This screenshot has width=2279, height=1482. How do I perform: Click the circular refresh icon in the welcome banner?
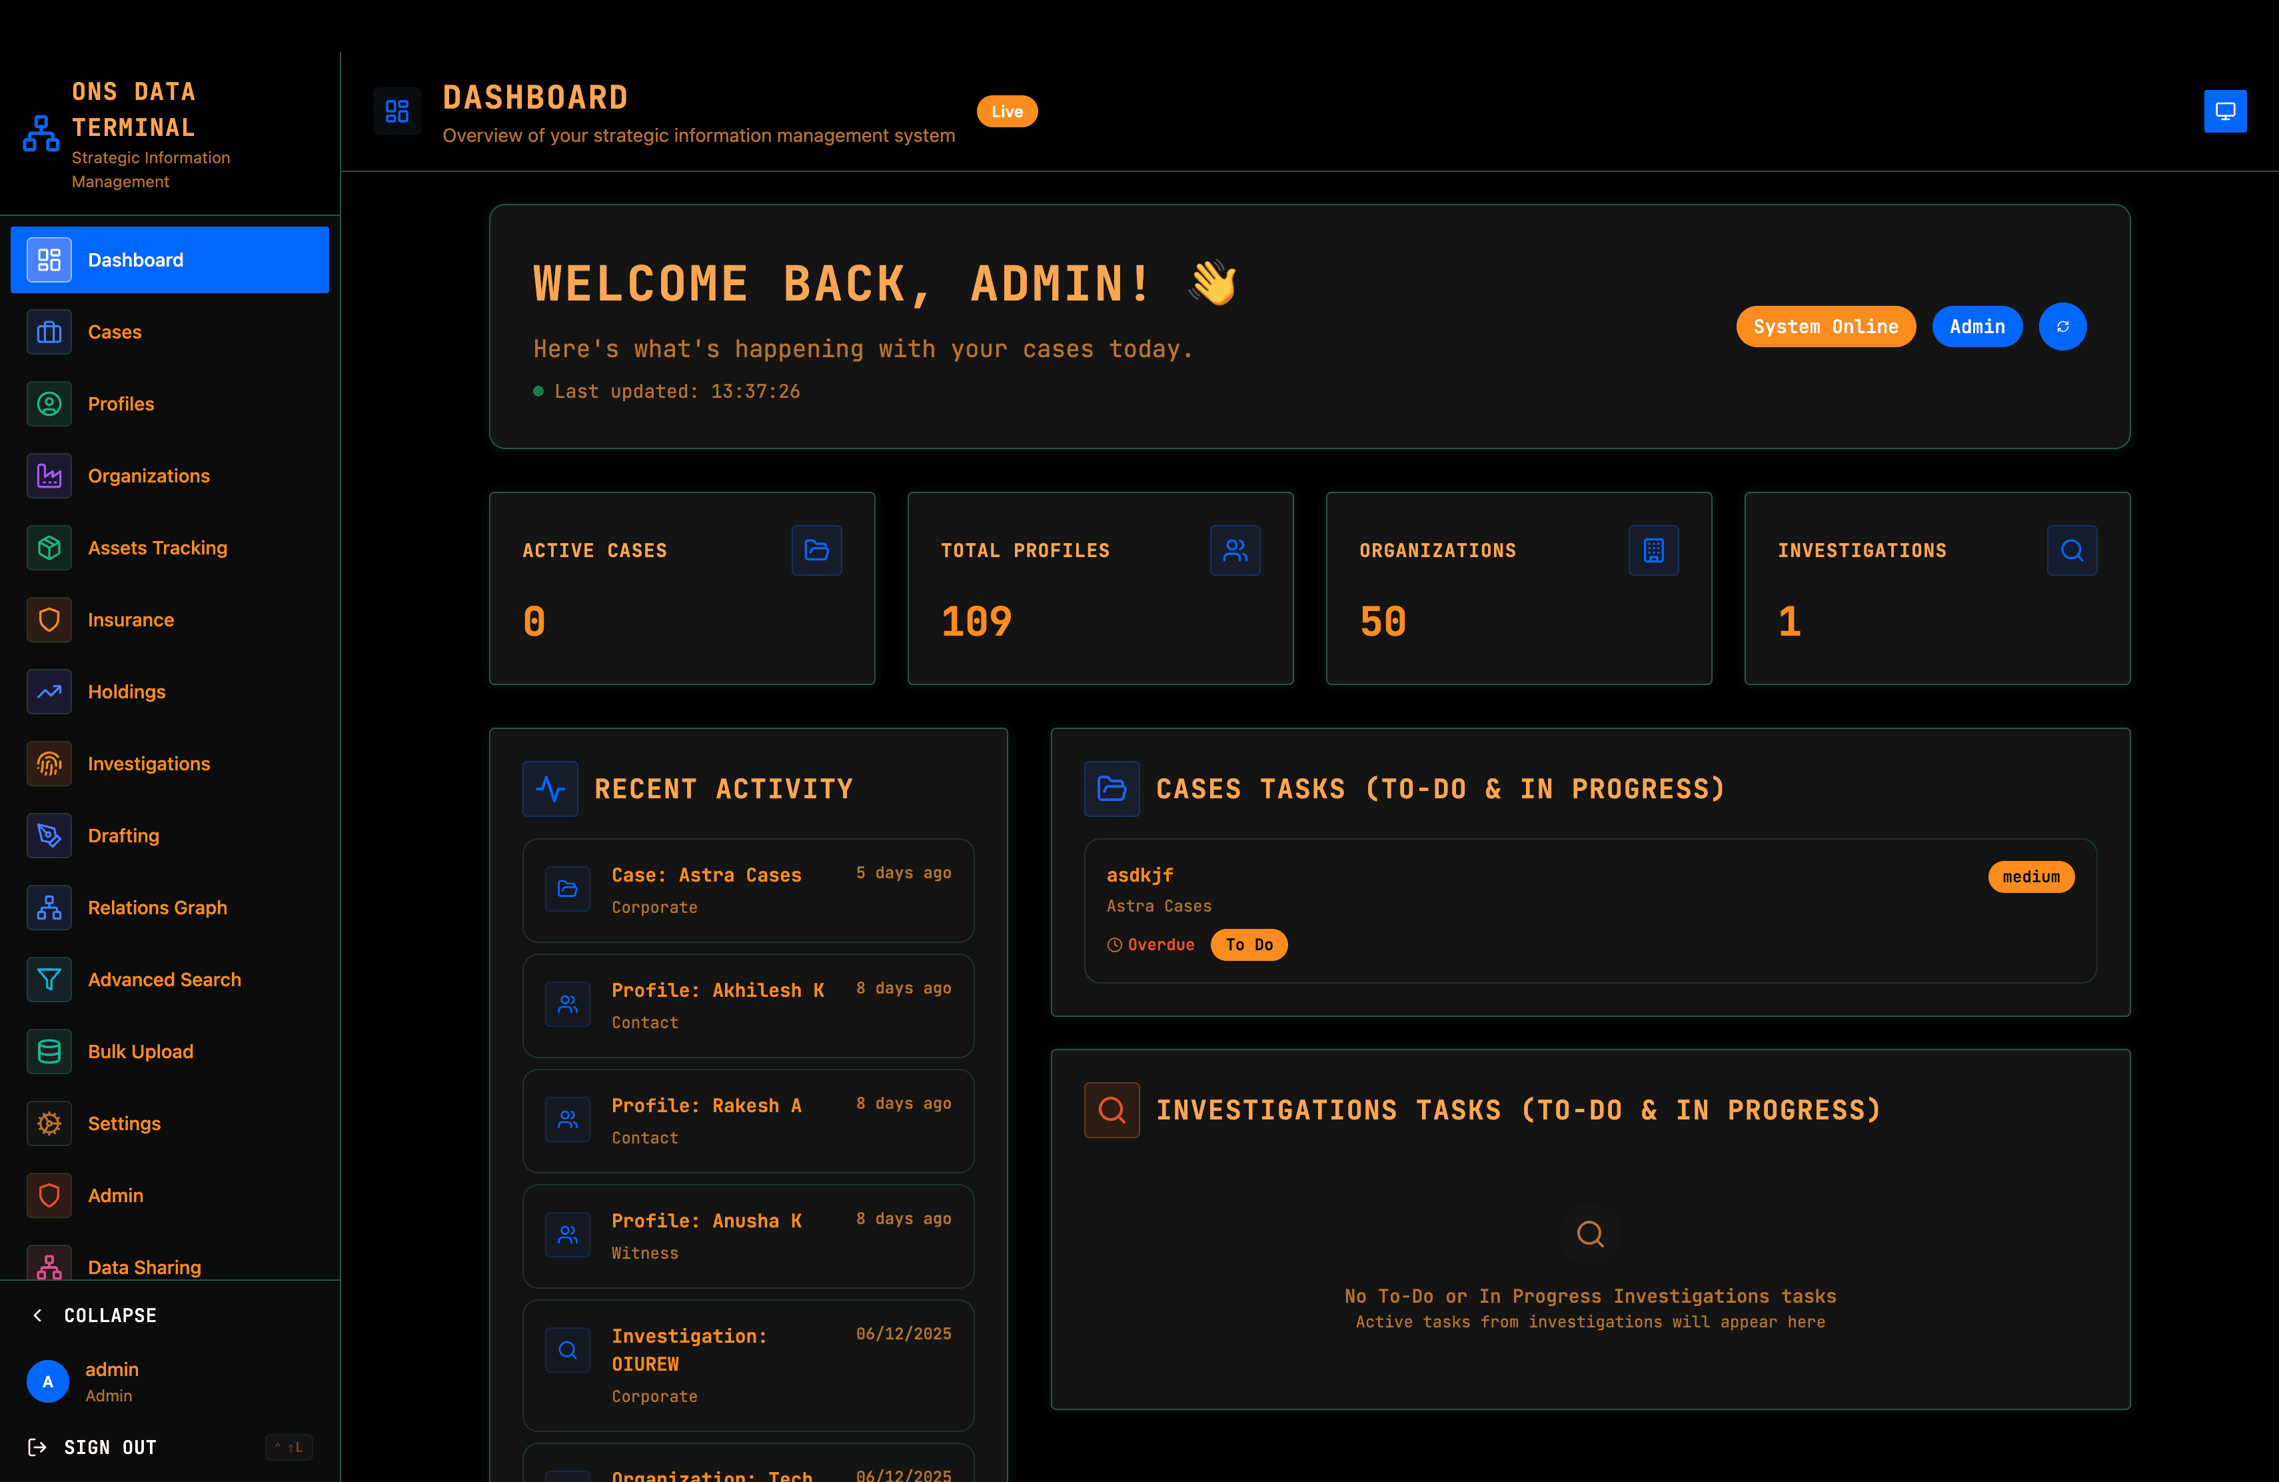click(x=2062, y=327)
